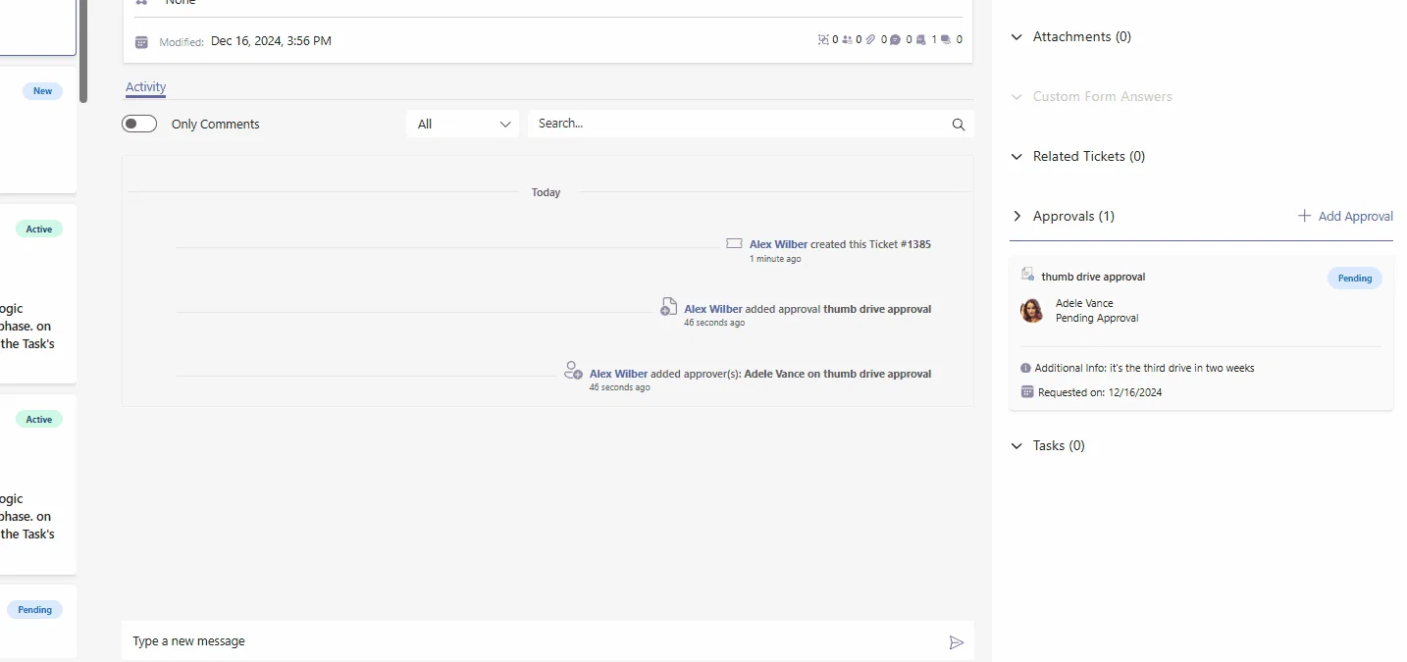1407x662 pixels.
Task: Click the person-plus icon beside 'added approver(s)' entry
Action: (574, 371)
